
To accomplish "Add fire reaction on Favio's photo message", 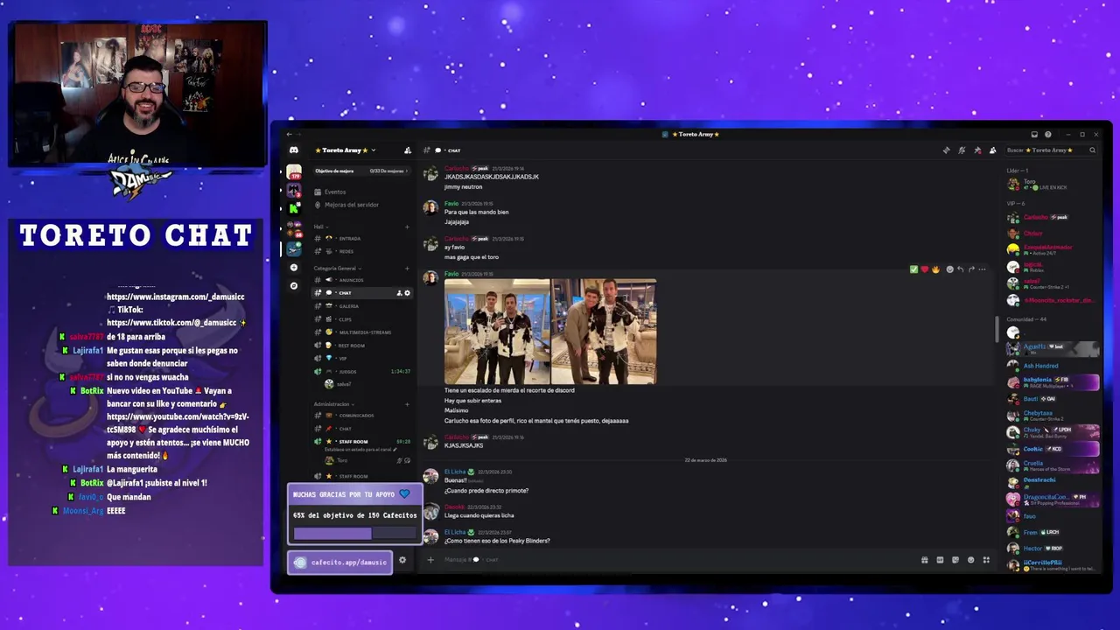I will [935, 269].
